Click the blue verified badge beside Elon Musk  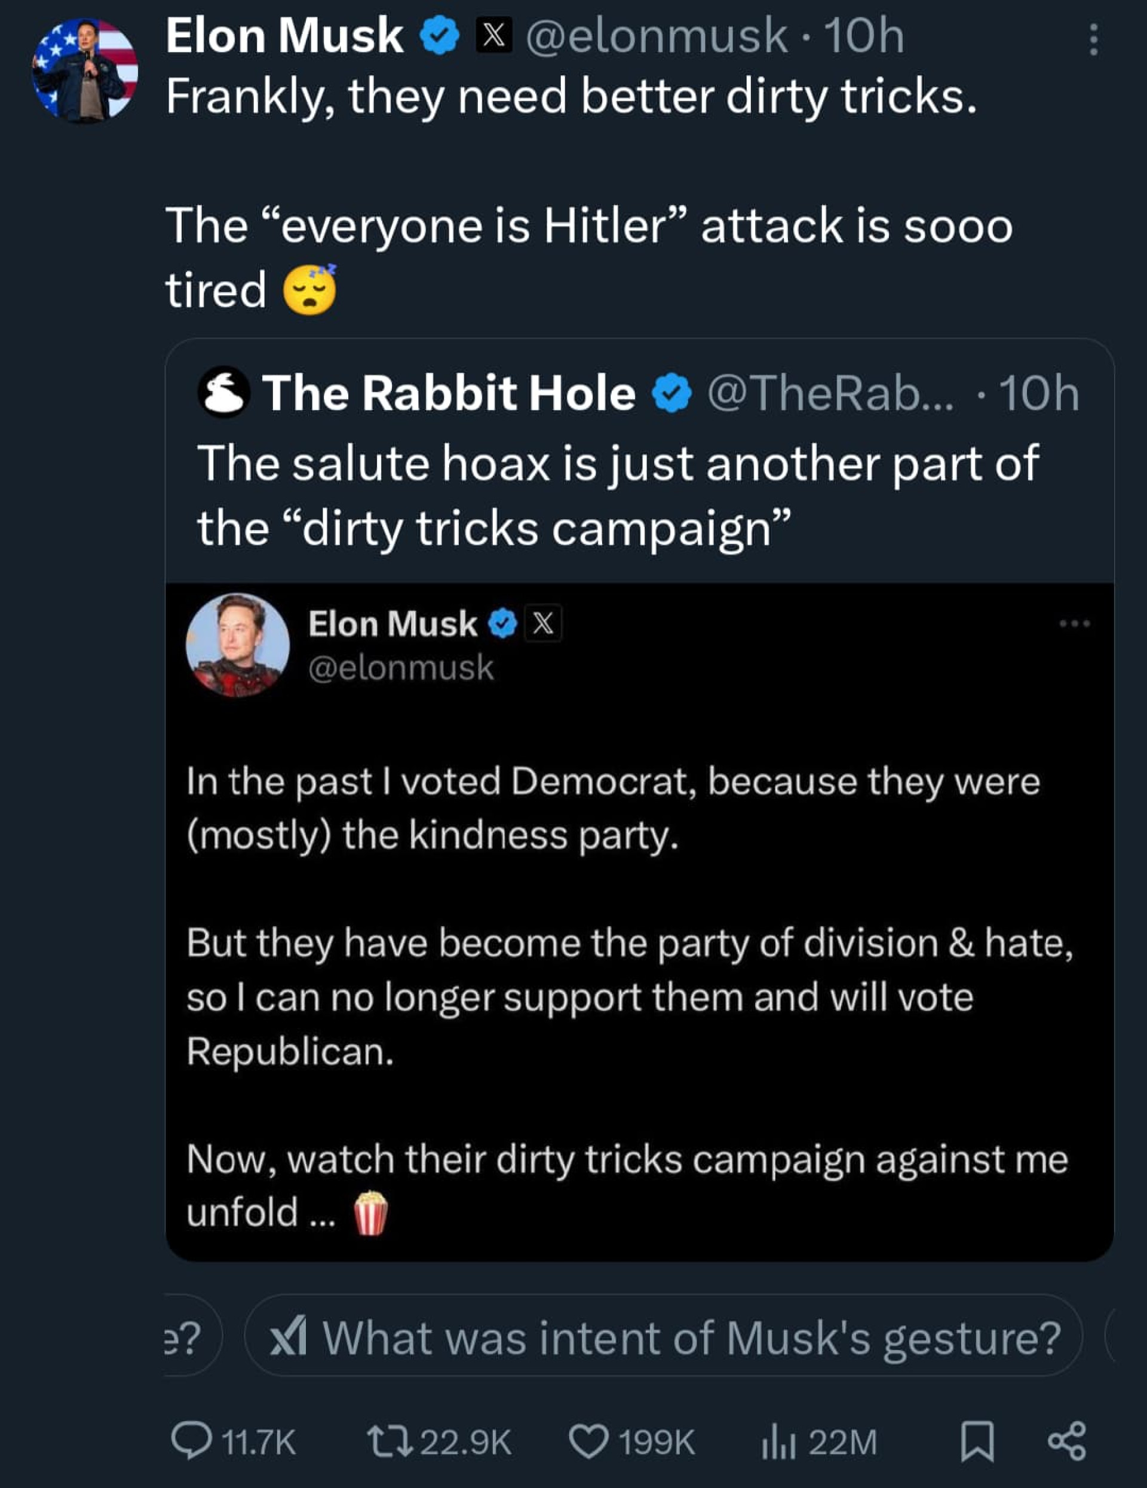[440, 36]
